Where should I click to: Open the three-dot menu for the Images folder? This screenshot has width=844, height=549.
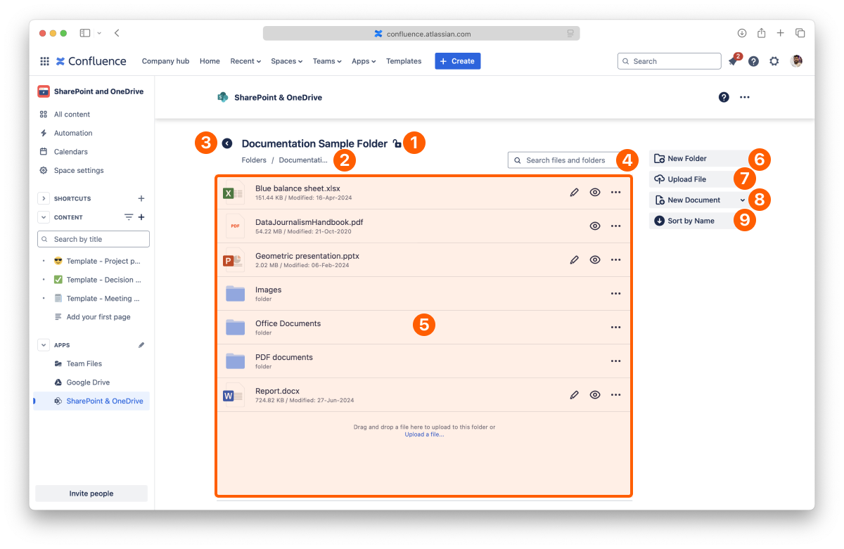click(615, 294)
